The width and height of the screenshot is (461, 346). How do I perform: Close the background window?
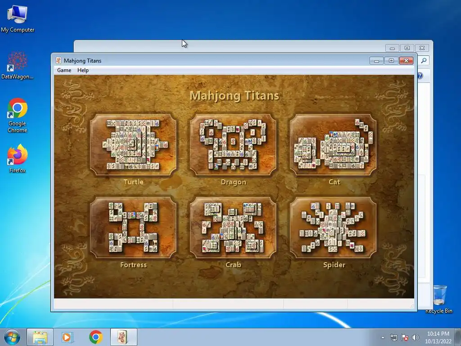(422, 48)
